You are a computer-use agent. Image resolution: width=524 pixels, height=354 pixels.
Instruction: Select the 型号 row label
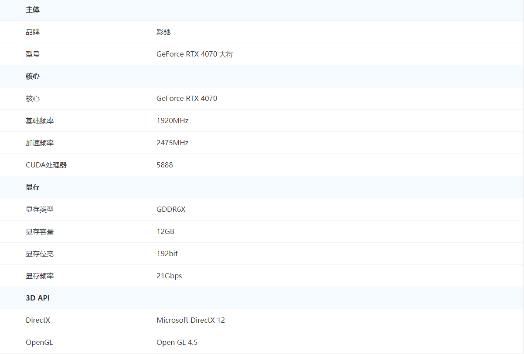pos(33,54)
